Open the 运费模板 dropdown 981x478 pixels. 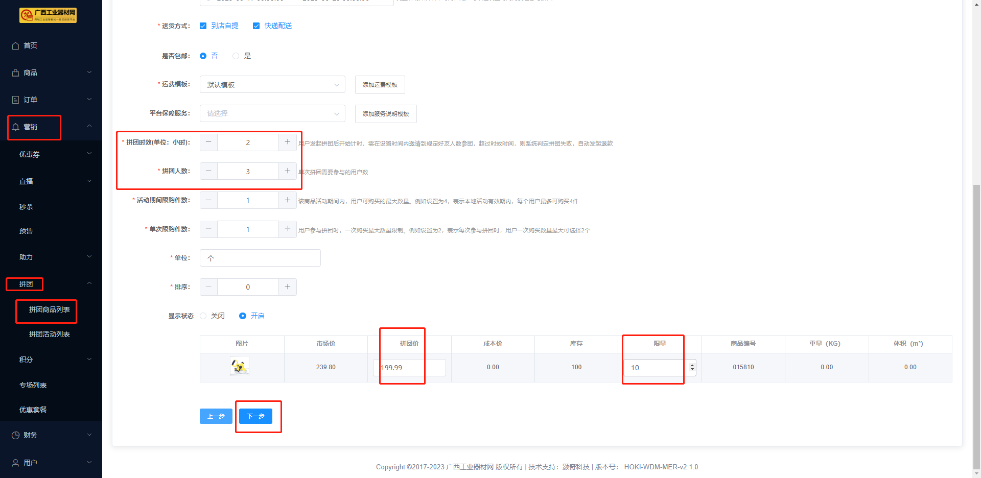tap(272, 85)
